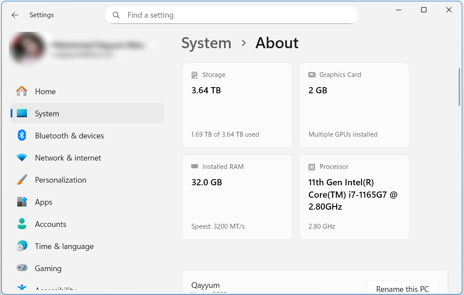Open Home settings page
This screenshot has width=464, height=295.
87,91
